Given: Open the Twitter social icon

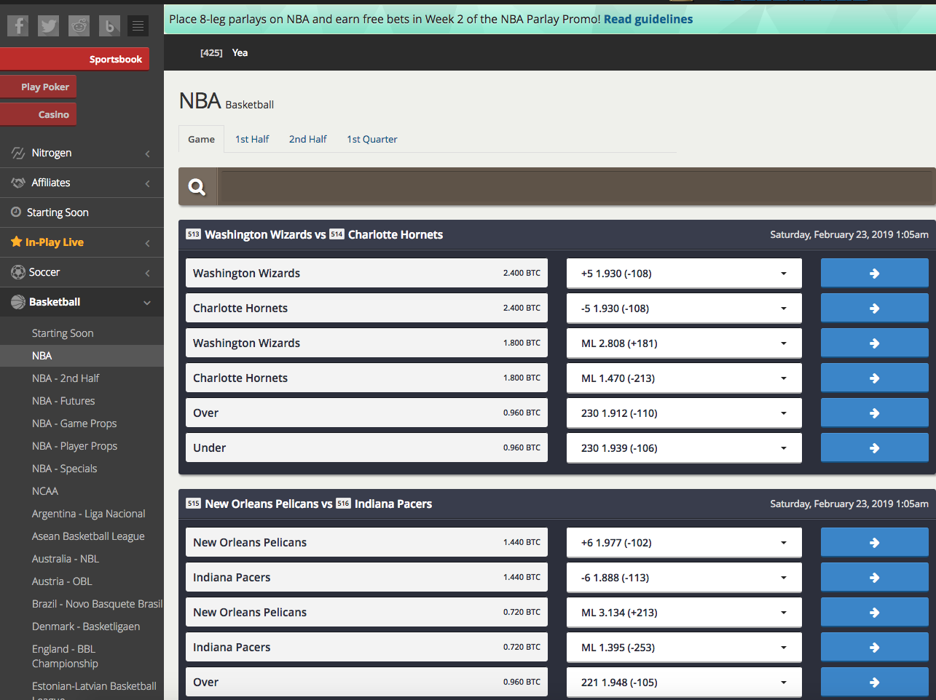Looking at the screenshot, I should coord(49,26).
